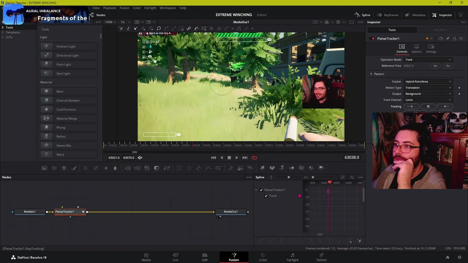The height and width of the screenshot is (263, 468).
Task: Select the Spot Light tool
Action: click(69, 73)
